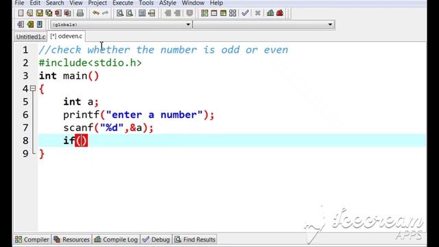Start debugging with the checkmark icon
This screenshot has height=247, width=439.
tap(246, 13)
